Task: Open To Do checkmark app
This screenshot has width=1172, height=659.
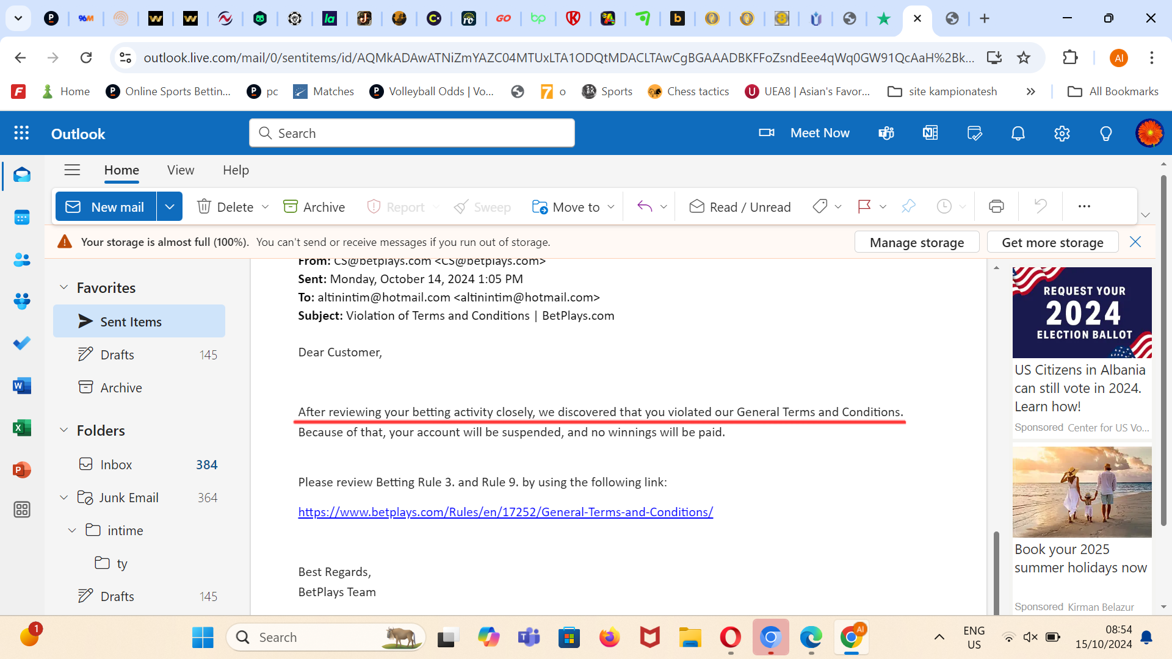Action: tap(22, 344)
